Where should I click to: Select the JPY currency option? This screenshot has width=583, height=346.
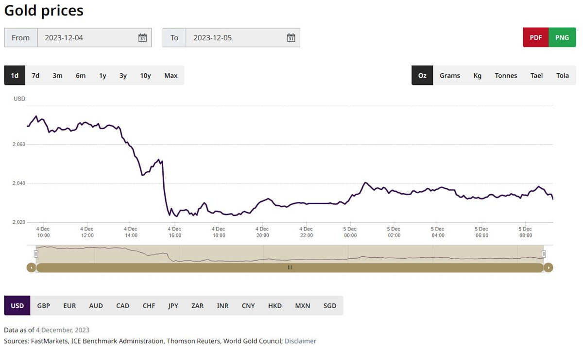(173, 306)
